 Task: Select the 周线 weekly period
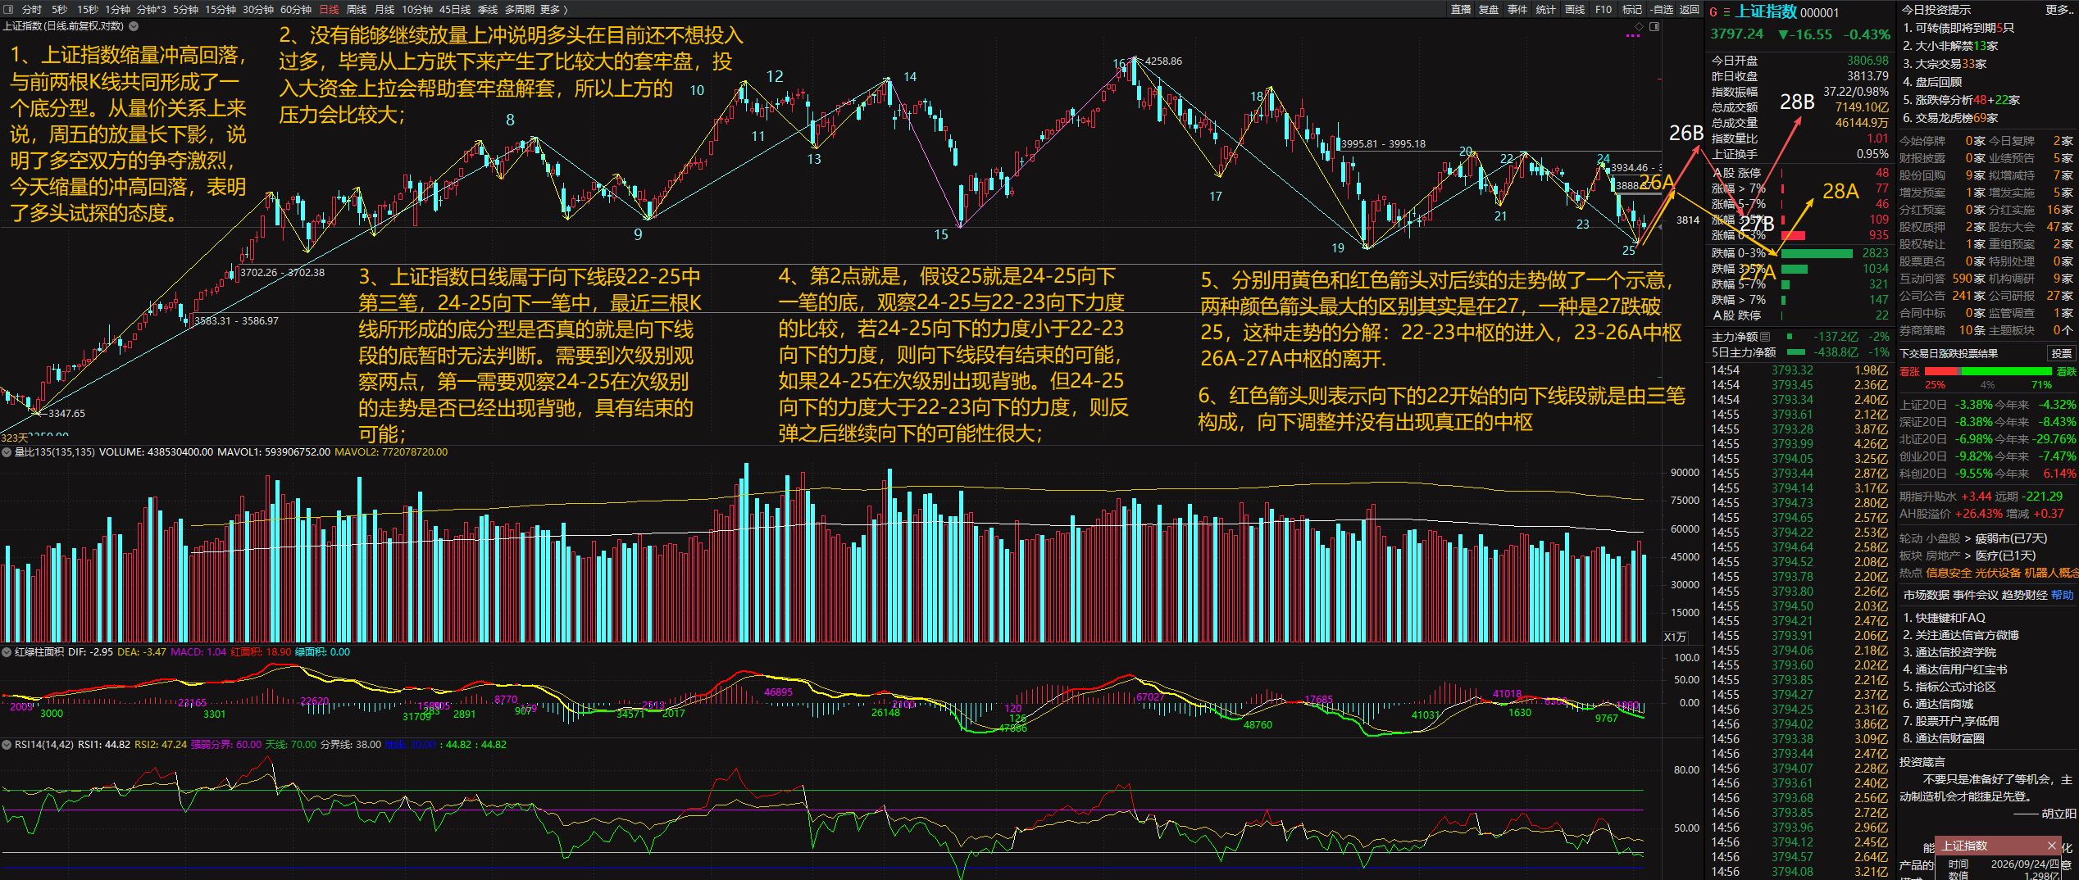pyautogui.click(x=357, y=9)
